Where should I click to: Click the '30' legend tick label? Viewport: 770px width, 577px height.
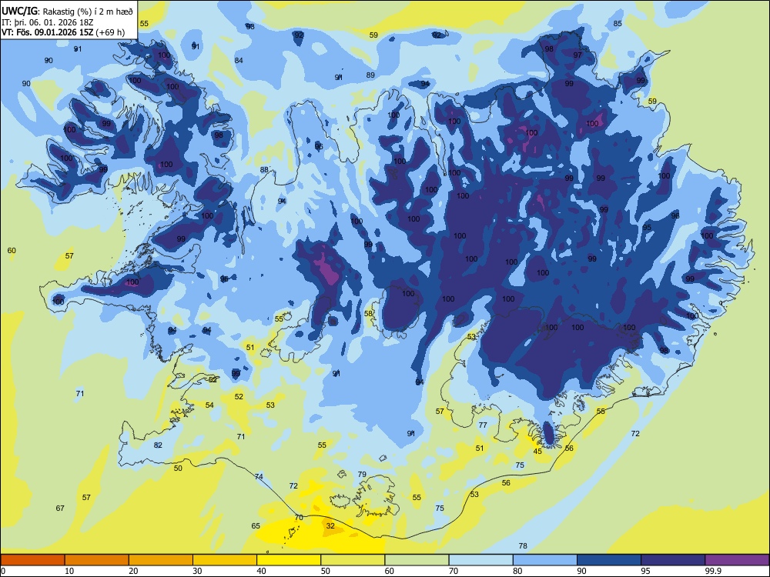tap(197, 571)
